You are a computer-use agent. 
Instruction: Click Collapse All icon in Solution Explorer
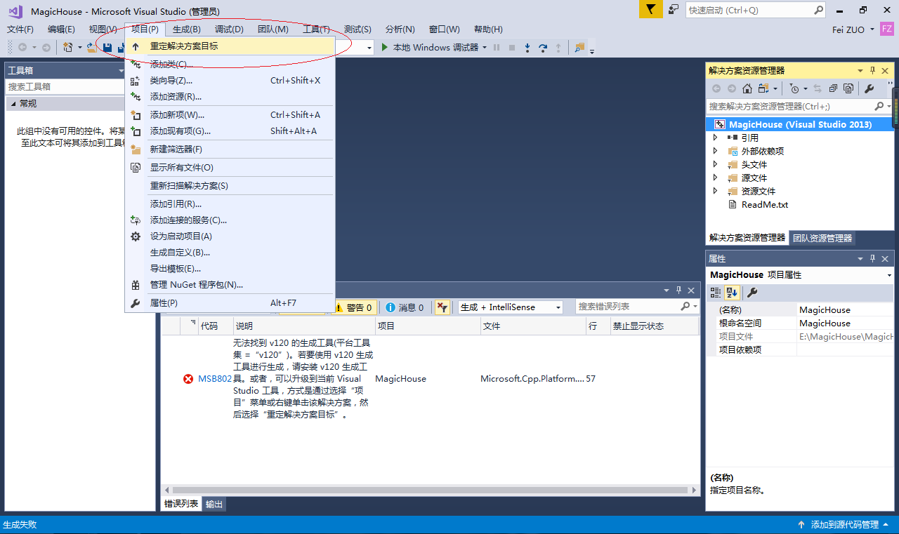click(x=833, y=88)
